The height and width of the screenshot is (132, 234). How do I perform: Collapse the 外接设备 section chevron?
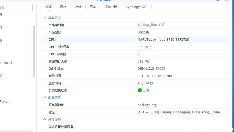[x=44, y=120]
